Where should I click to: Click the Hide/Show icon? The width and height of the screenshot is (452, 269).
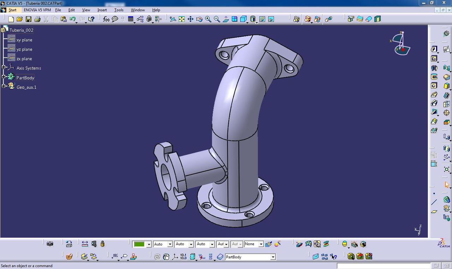[x=262, y=19]
